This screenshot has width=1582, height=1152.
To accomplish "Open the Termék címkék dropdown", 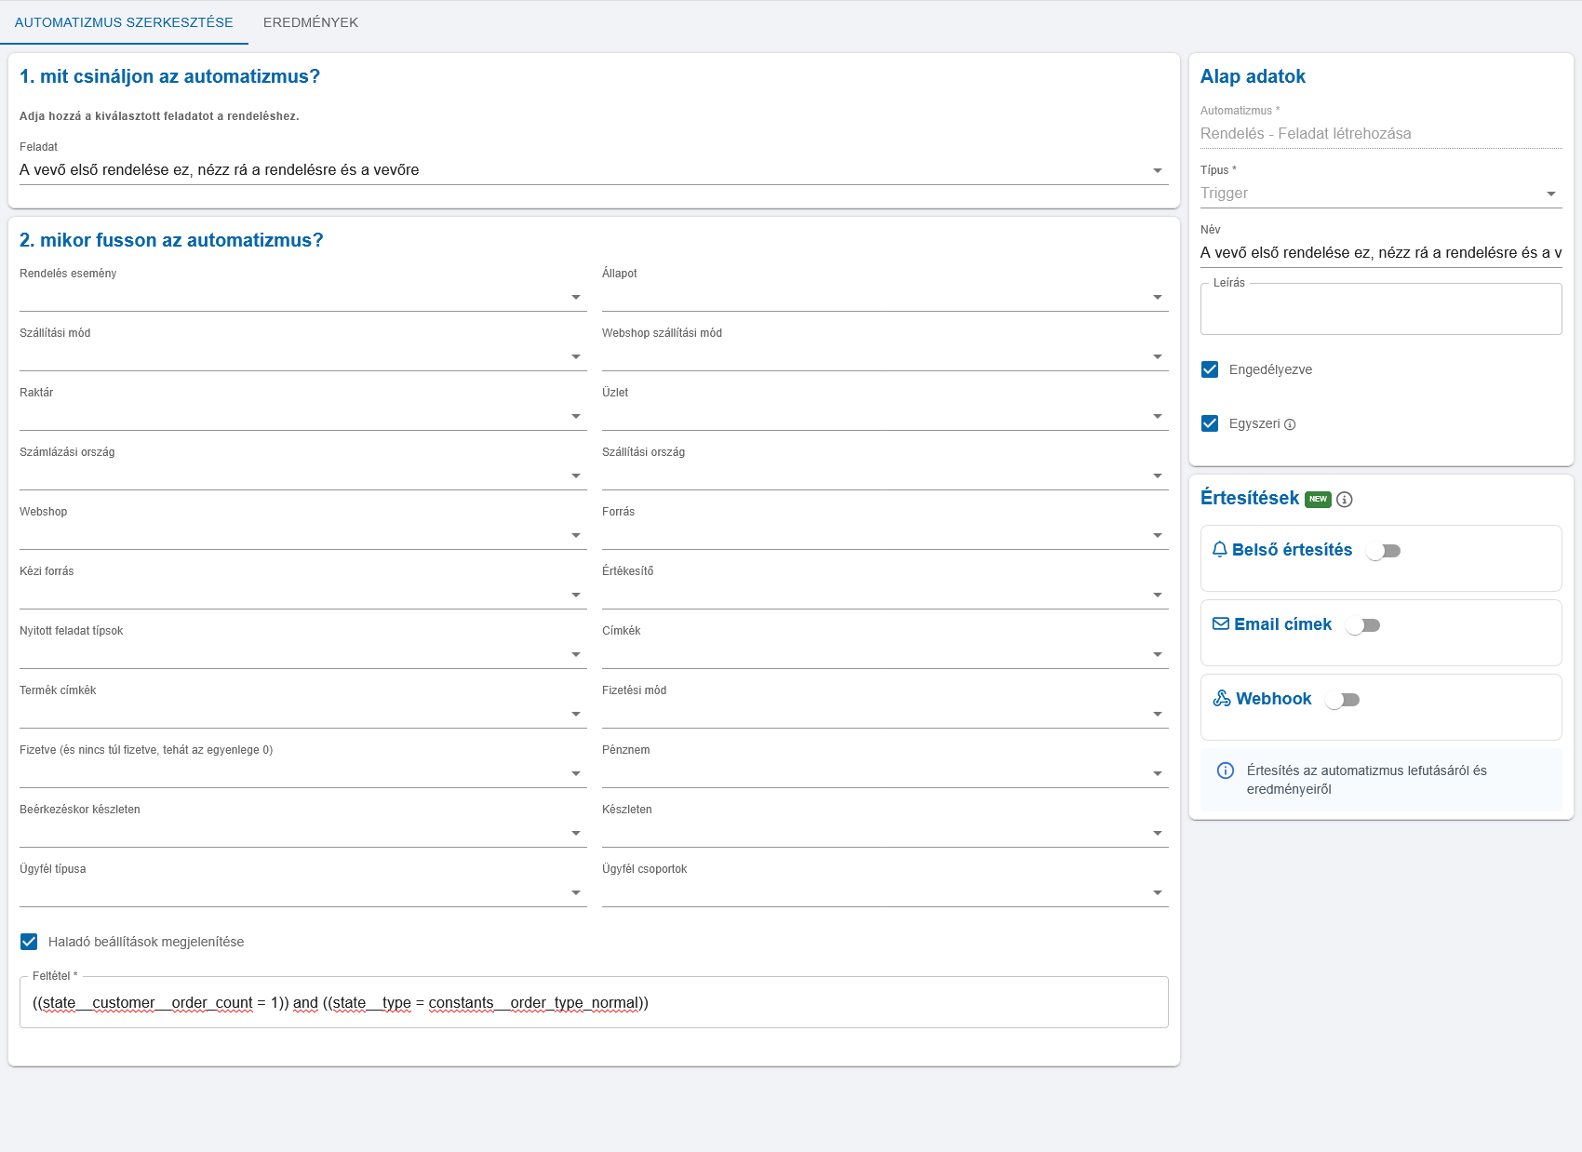I will pyautogui.click(x=303, y=714).
